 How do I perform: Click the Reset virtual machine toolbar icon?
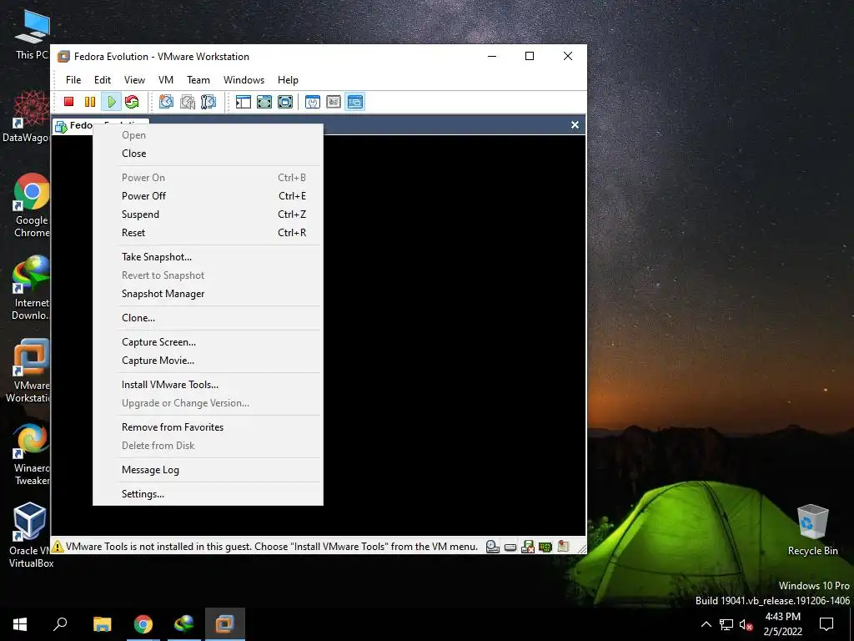[x=132, y=101]
